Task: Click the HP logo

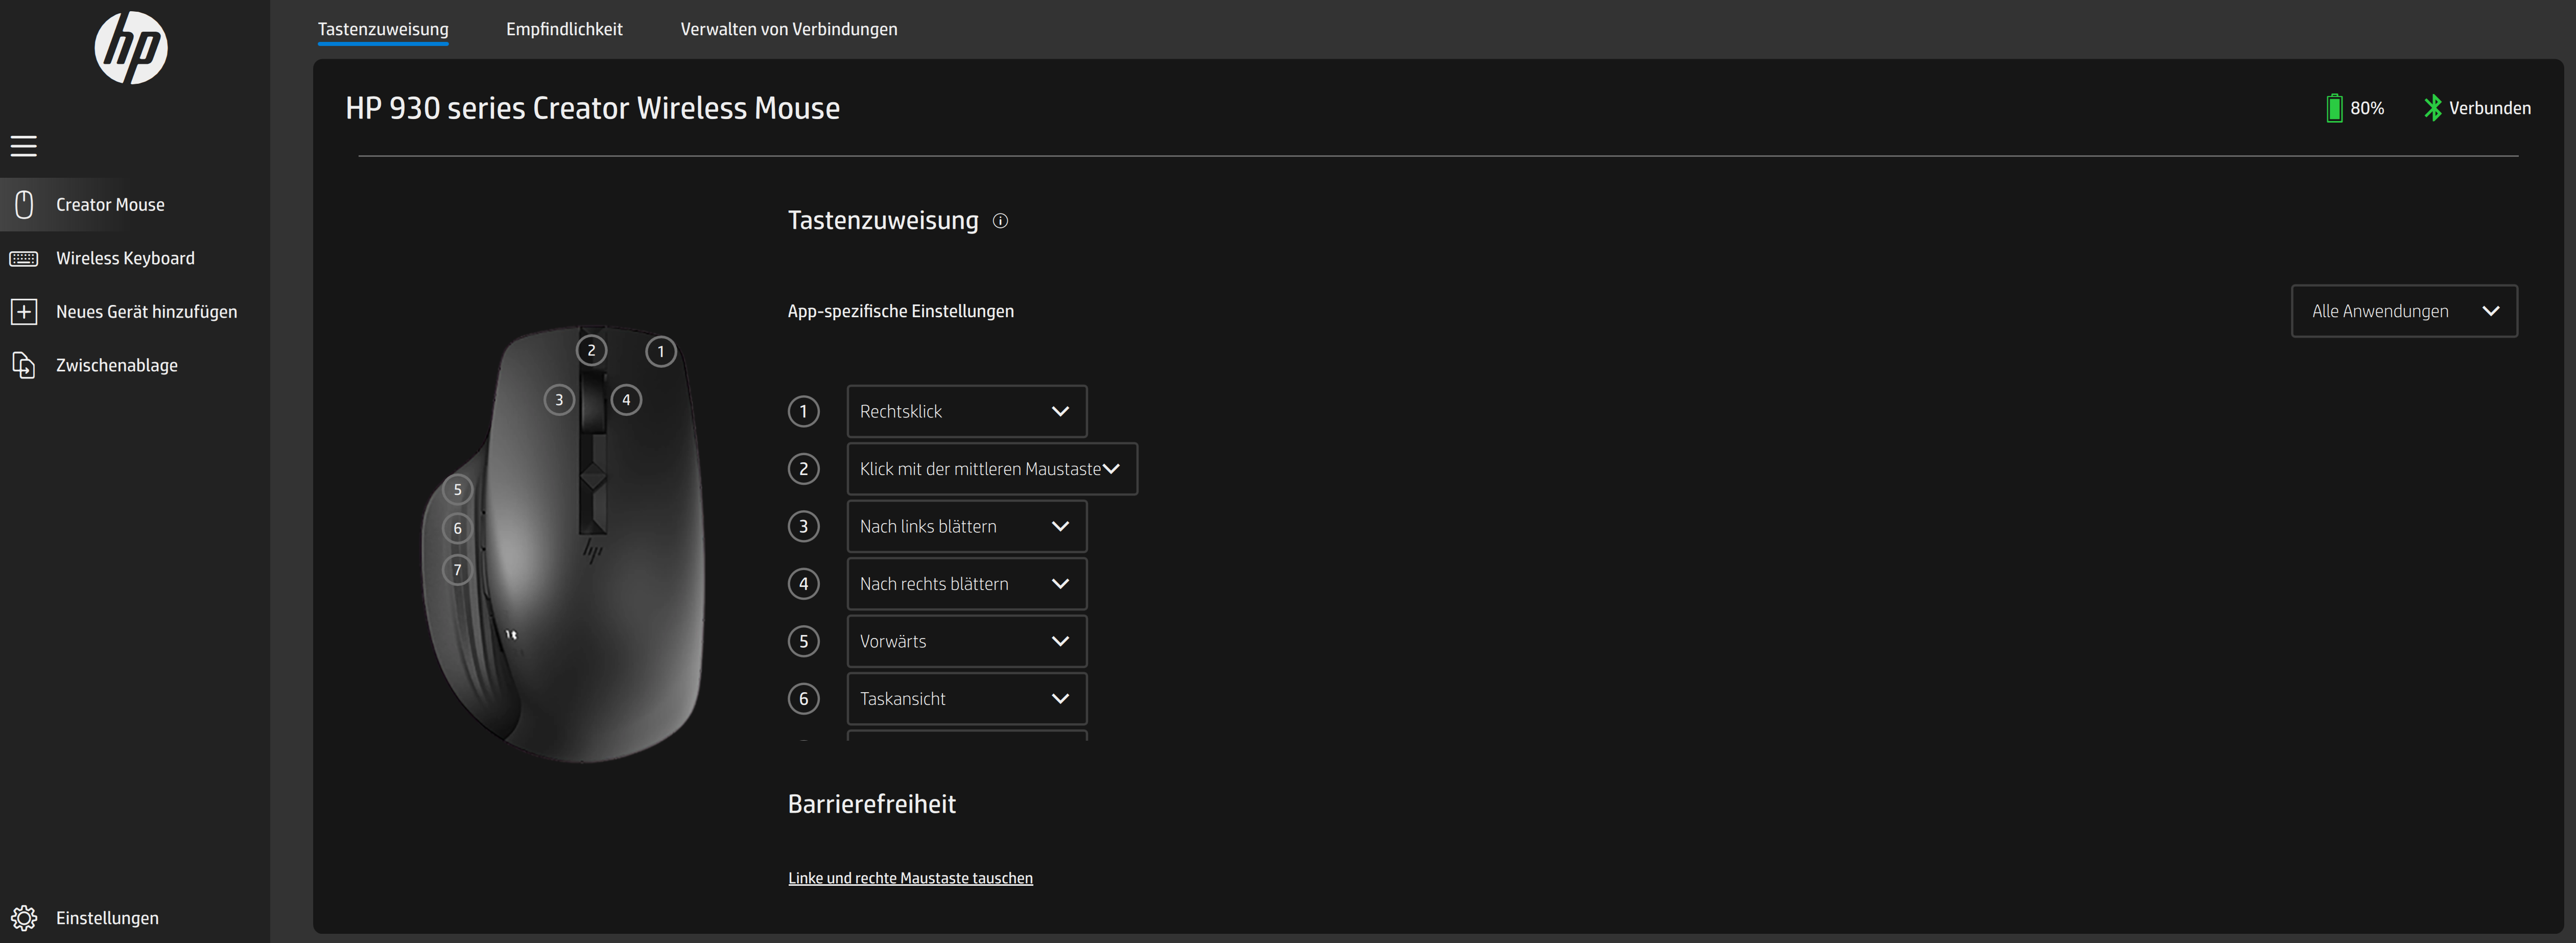Action: [131, 47]
